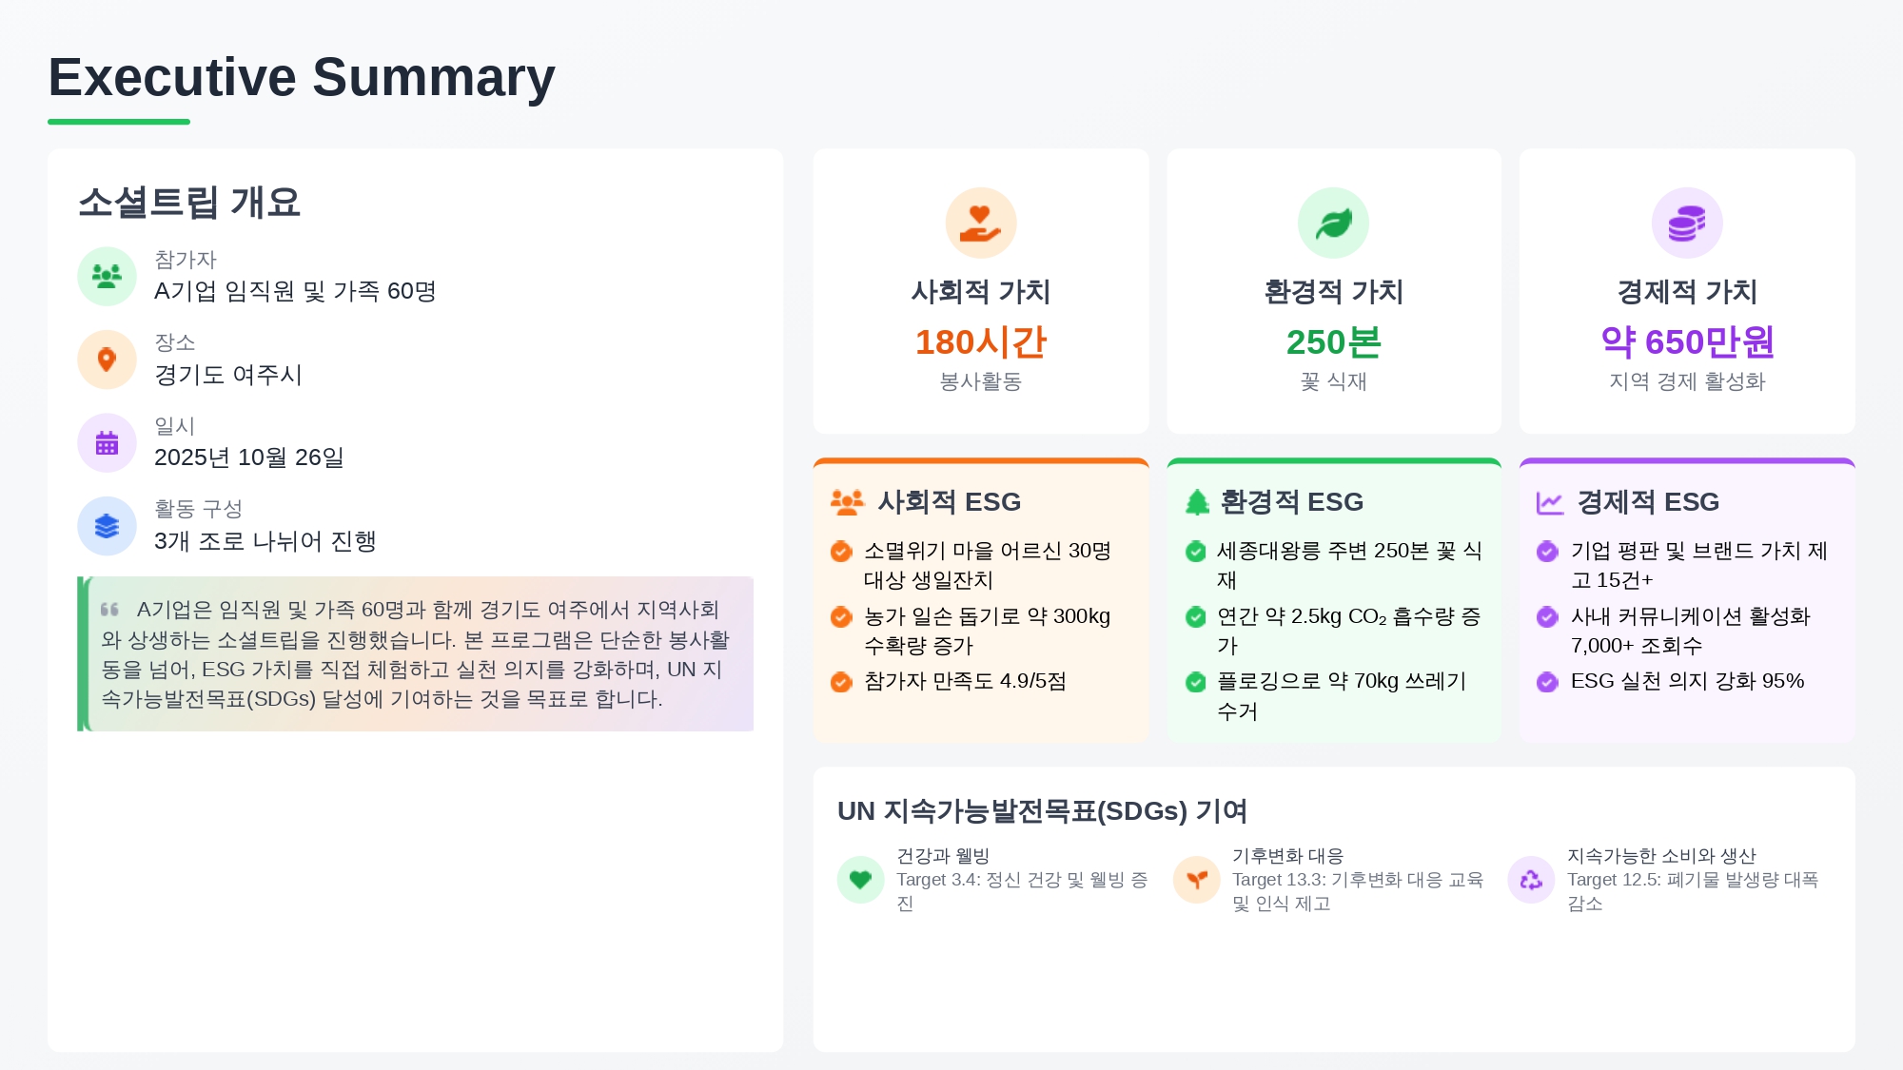
Task: Click the purple calendar icon
Action: 107,443
